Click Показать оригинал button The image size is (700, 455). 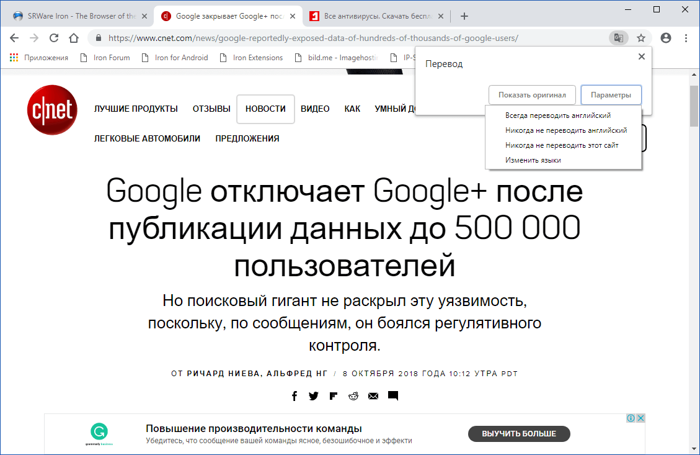[x=532, y=95]
